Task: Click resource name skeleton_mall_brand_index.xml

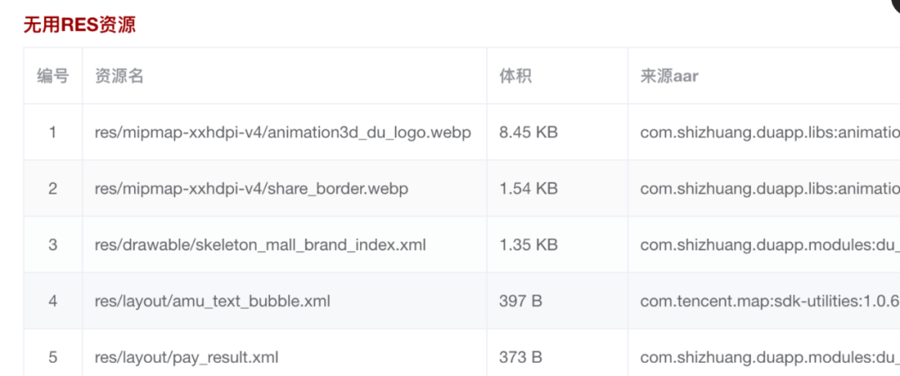Action: pyautogui.click(x=261, y=245)
